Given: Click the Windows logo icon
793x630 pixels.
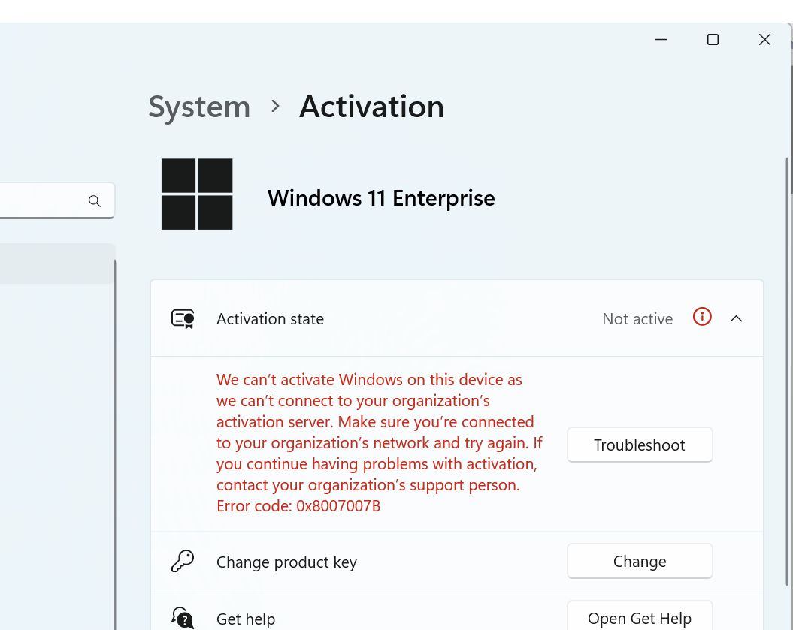Looking at the screenshot, I should pyautogui.click(x=197, y=194).
